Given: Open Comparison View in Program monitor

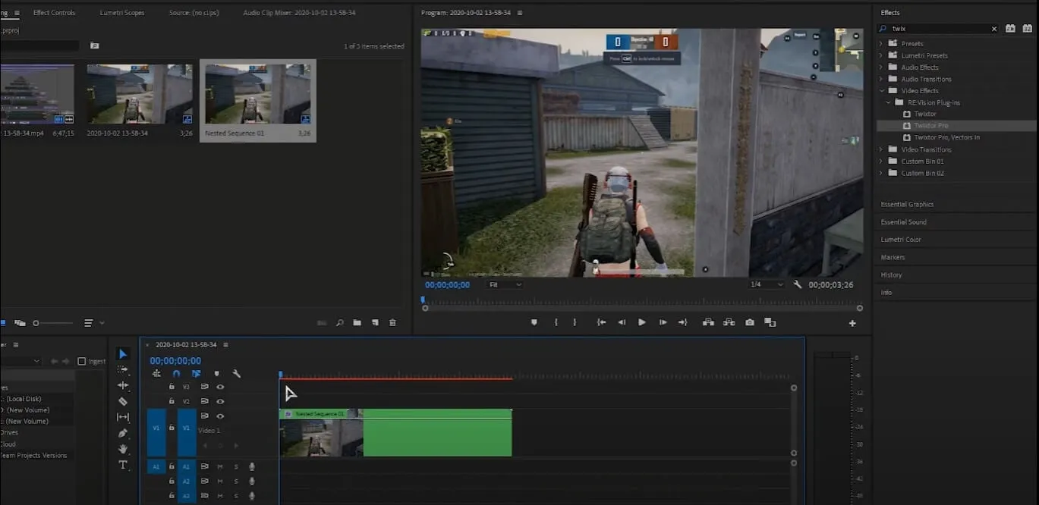Looking at the screenshot, I should (x=770, y=322).
